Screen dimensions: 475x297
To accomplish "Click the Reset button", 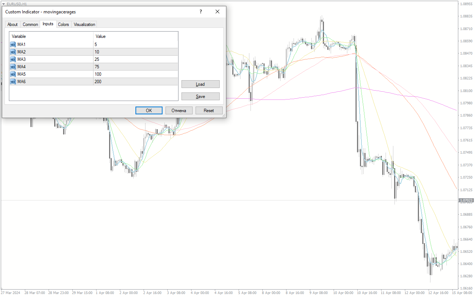I will (209, 111).
